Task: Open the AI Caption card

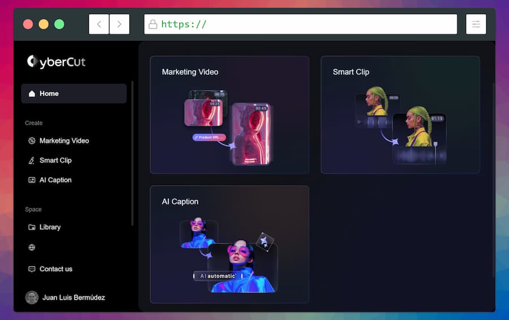Action: point(230,244)
